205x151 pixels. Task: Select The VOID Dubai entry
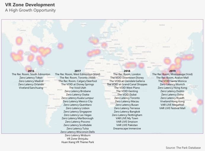coord(127,94)
